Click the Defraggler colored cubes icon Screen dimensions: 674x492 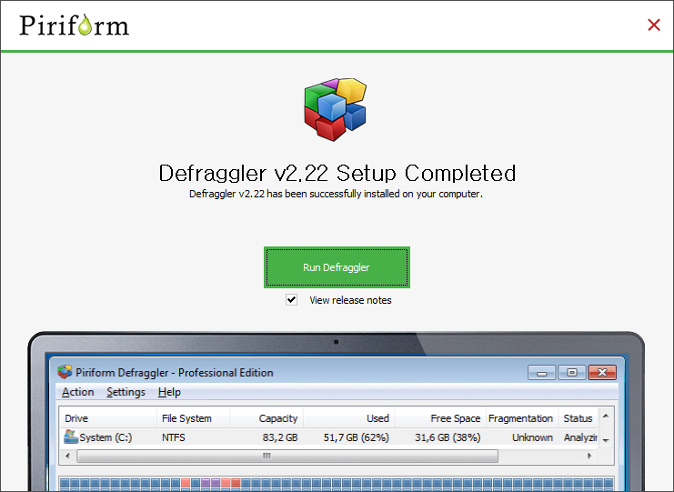tap(336, 109)
